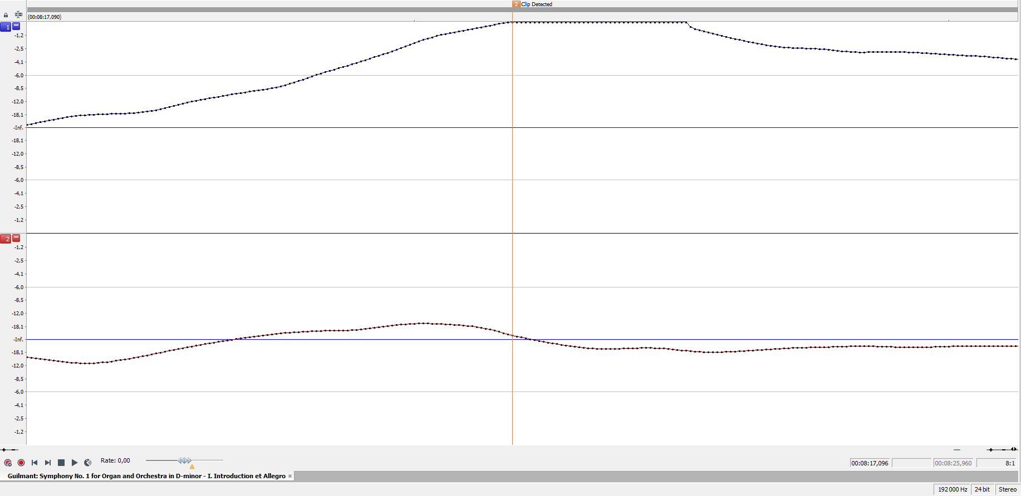This screenshot has height=496, width=1021.
Task: Jump to start with Go to Start button
Action: (x=35, y=463)
